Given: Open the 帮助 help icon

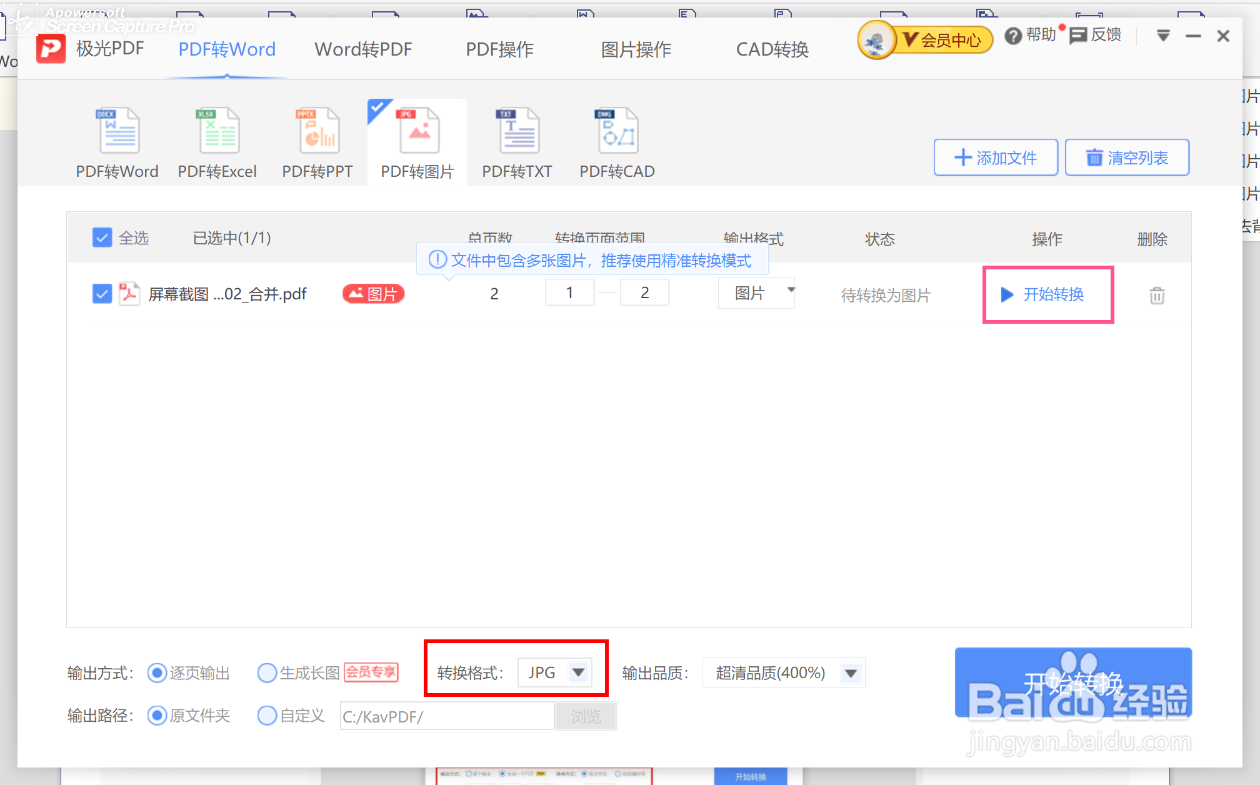Looking at the screenshot, I should 1013,36.
